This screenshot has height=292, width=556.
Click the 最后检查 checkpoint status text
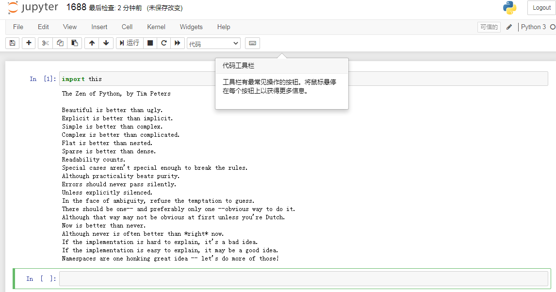click(115, 8)
